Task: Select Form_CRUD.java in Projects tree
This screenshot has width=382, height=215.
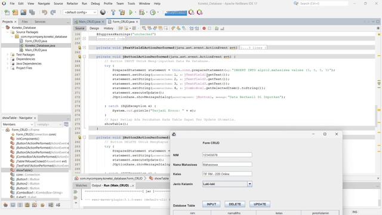Action: [x=36, y=41]
